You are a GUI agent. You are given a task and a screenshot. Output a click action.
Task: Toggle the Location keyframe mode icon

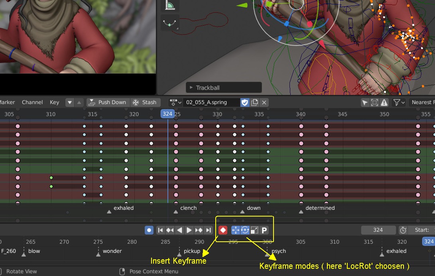point(236,230)
